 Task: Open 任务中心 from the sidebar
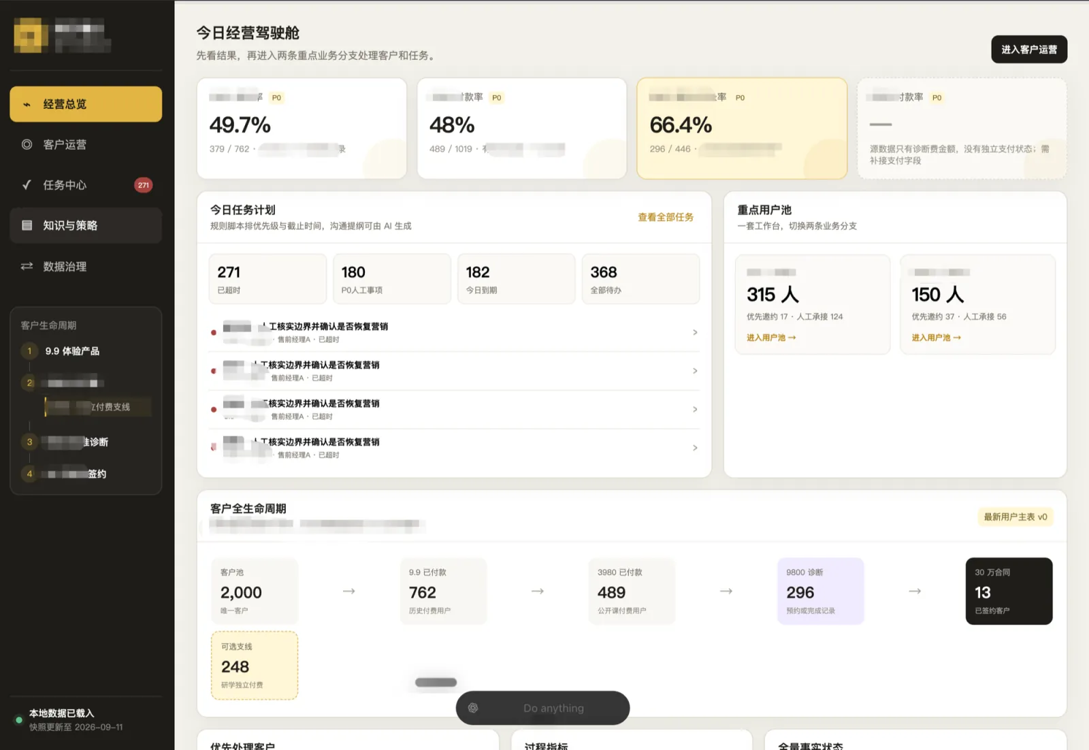point(86,185)
